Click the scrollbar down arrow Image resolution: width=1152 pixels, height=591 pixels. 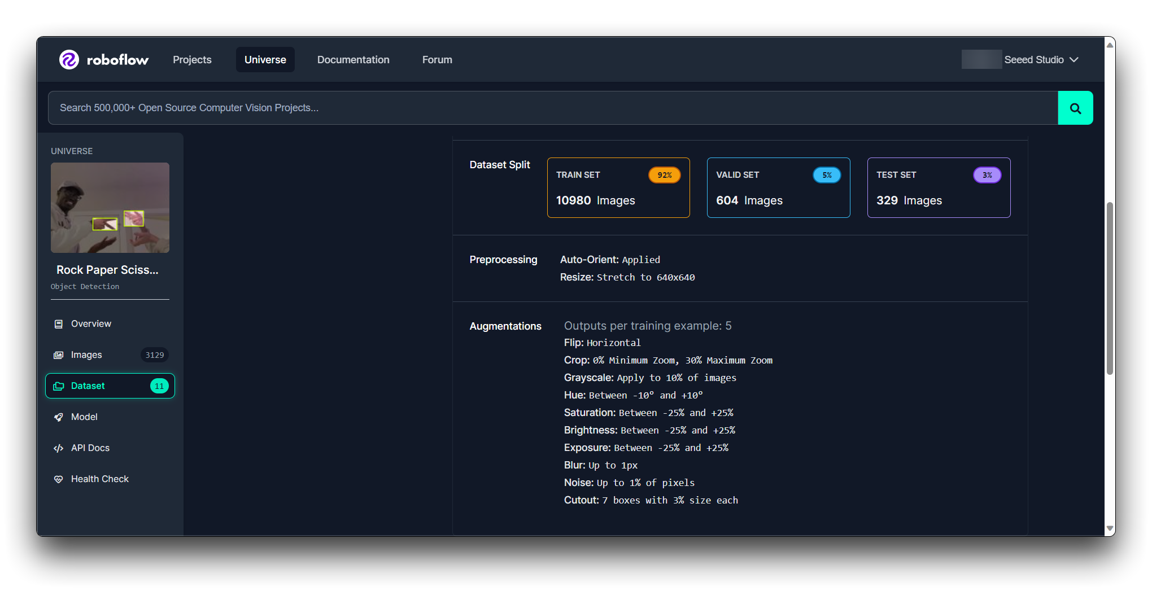coord(1110,529)
